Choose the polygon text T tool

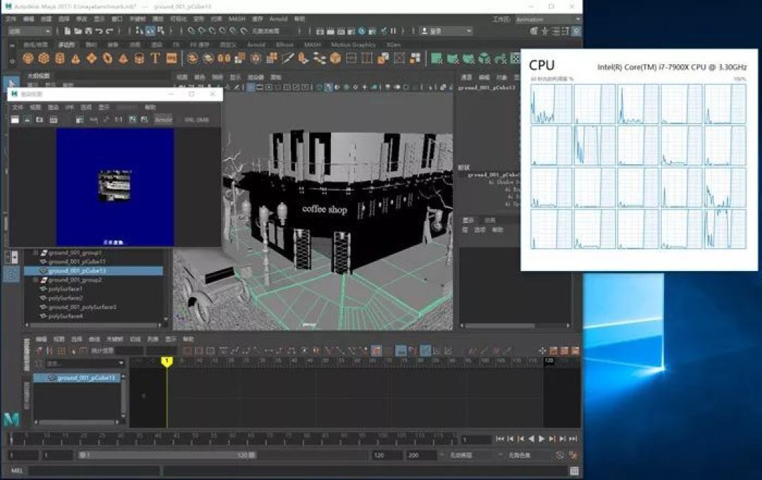(x=155, y=59)
